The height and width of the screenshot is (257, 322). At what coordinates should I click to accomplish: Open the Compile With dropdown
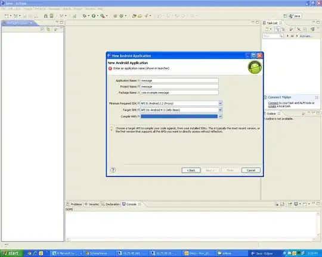point(220,117)
